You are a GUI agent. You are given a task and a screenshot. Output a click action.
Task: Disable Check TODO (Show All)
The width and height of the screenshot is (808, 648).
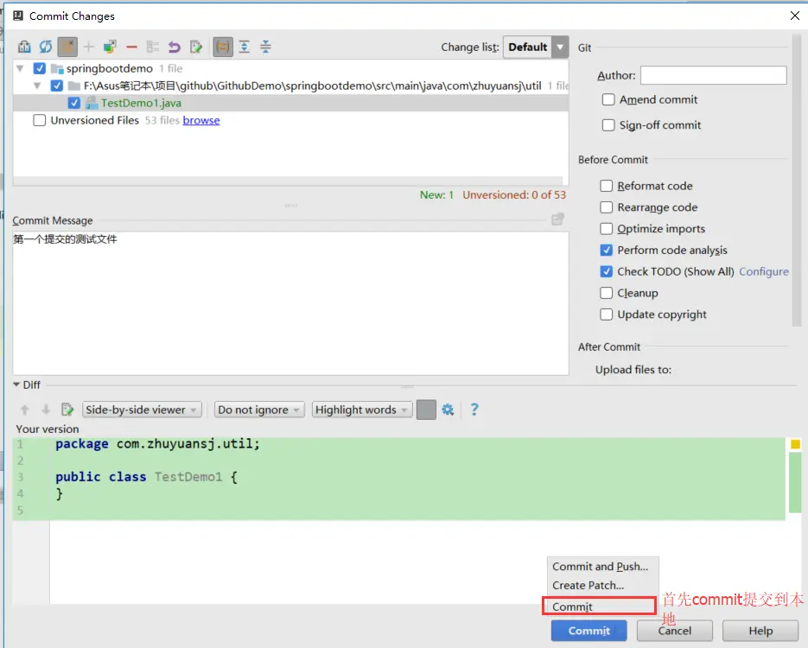point(607,271)
